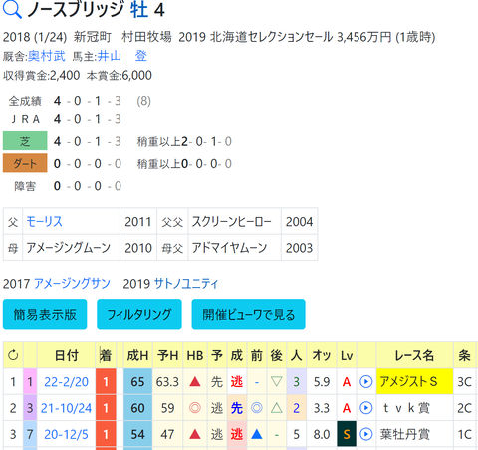Click 全成績 record label

(25, 101)
